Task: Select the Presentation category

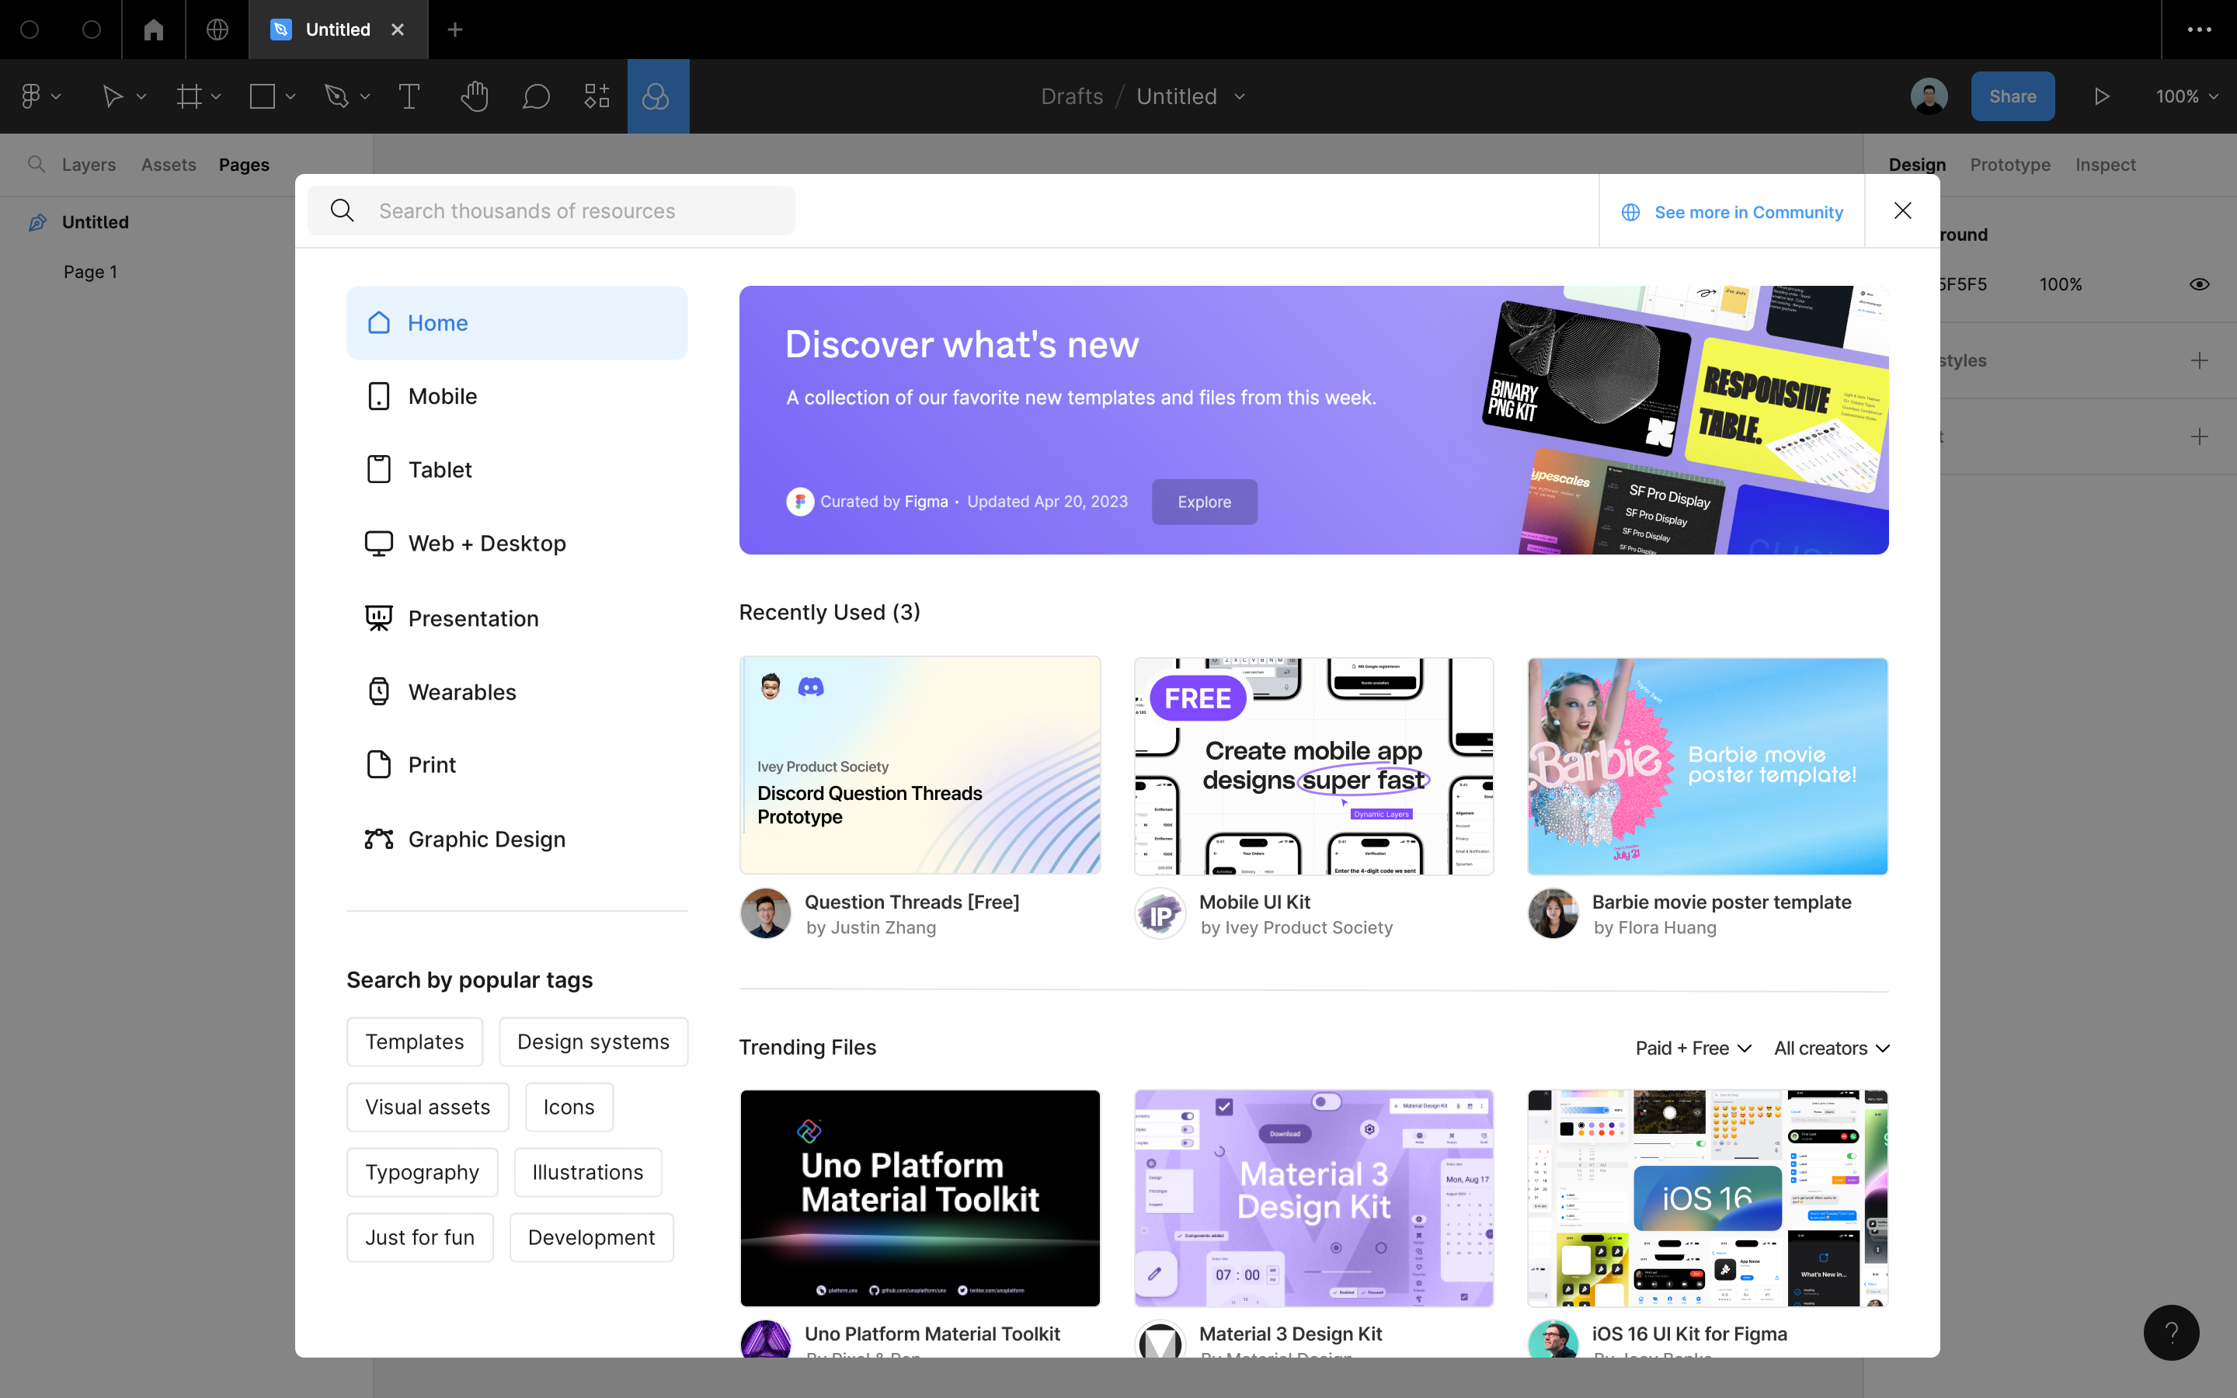Action: click(517, 618)
